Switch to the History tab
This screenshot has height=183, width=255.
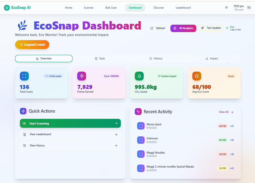pos(156,59)
